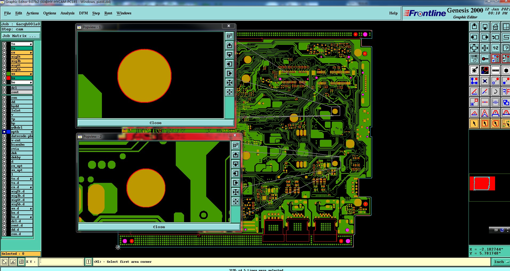The height and width of the screenshot is (271, 510).
Task: Toggle the checkbox for layer 'biaozhu'
Action: (4, 145)
